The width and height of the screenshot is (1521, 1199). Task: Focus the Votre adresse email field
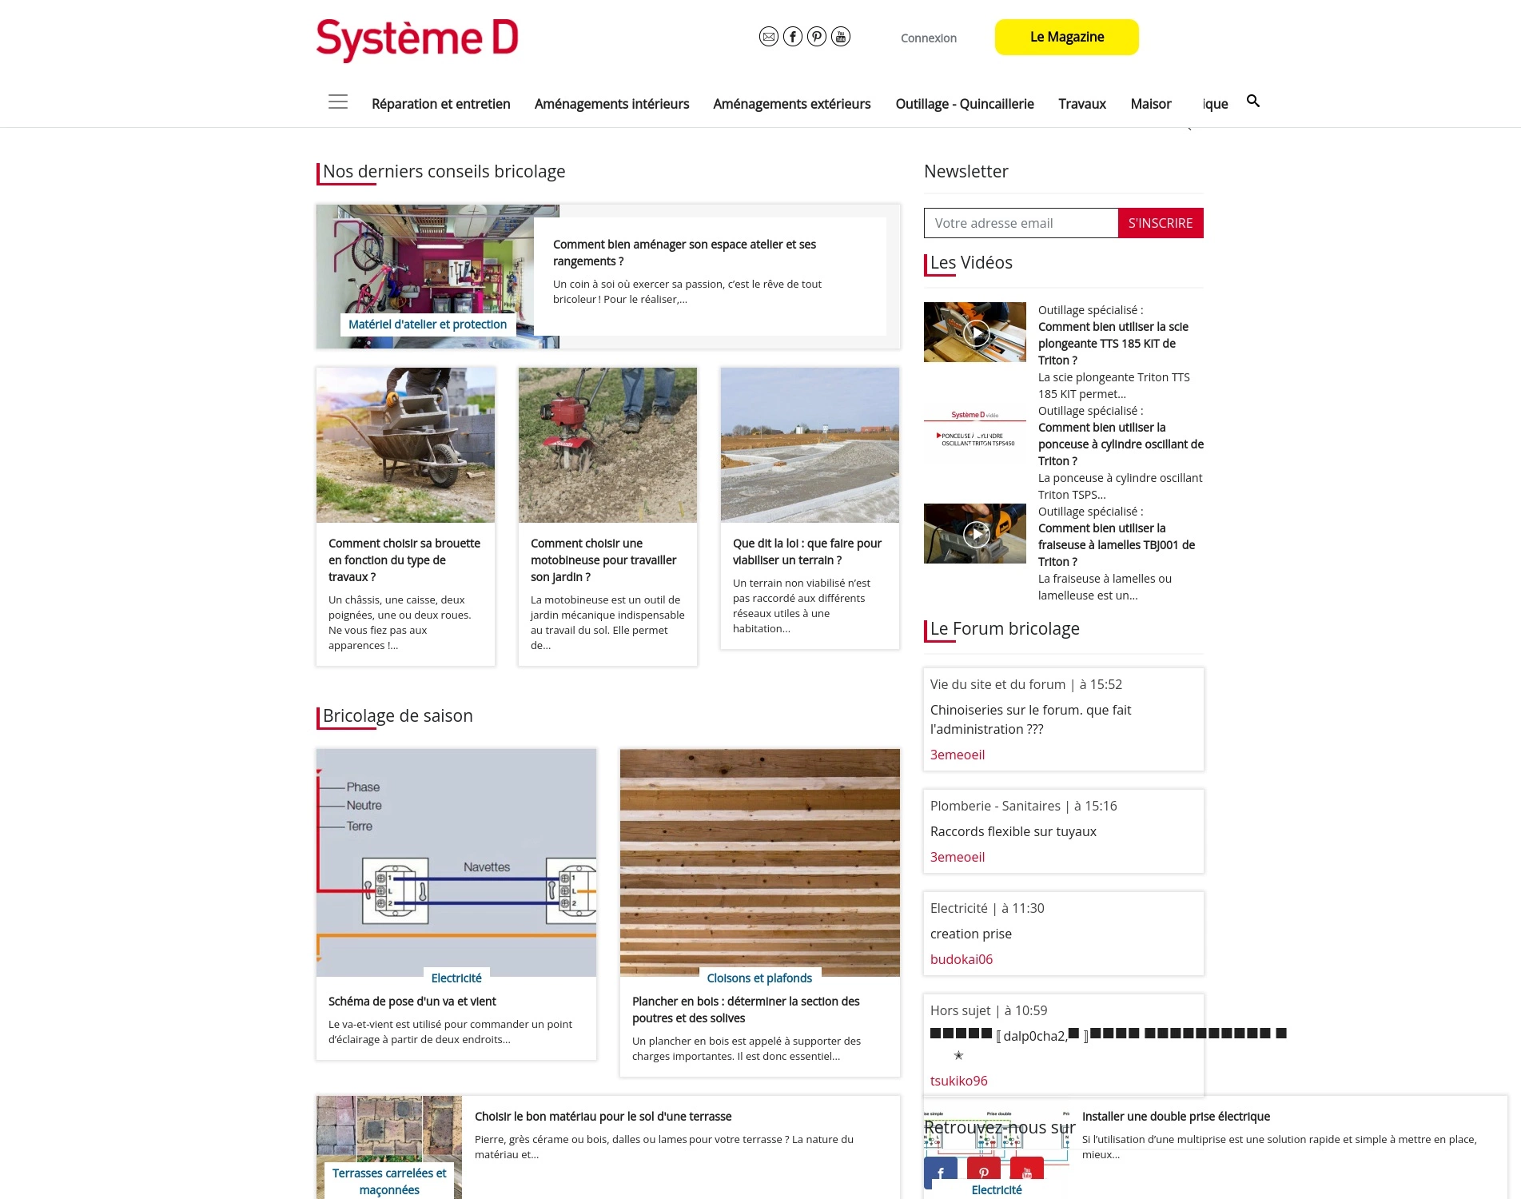click(1021, 223)
